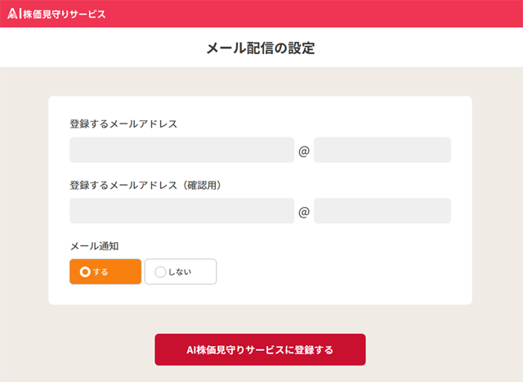Click the AI株価見守りサービス logo
The width and height of the screenshot is (523, 382).
point(56,14)
